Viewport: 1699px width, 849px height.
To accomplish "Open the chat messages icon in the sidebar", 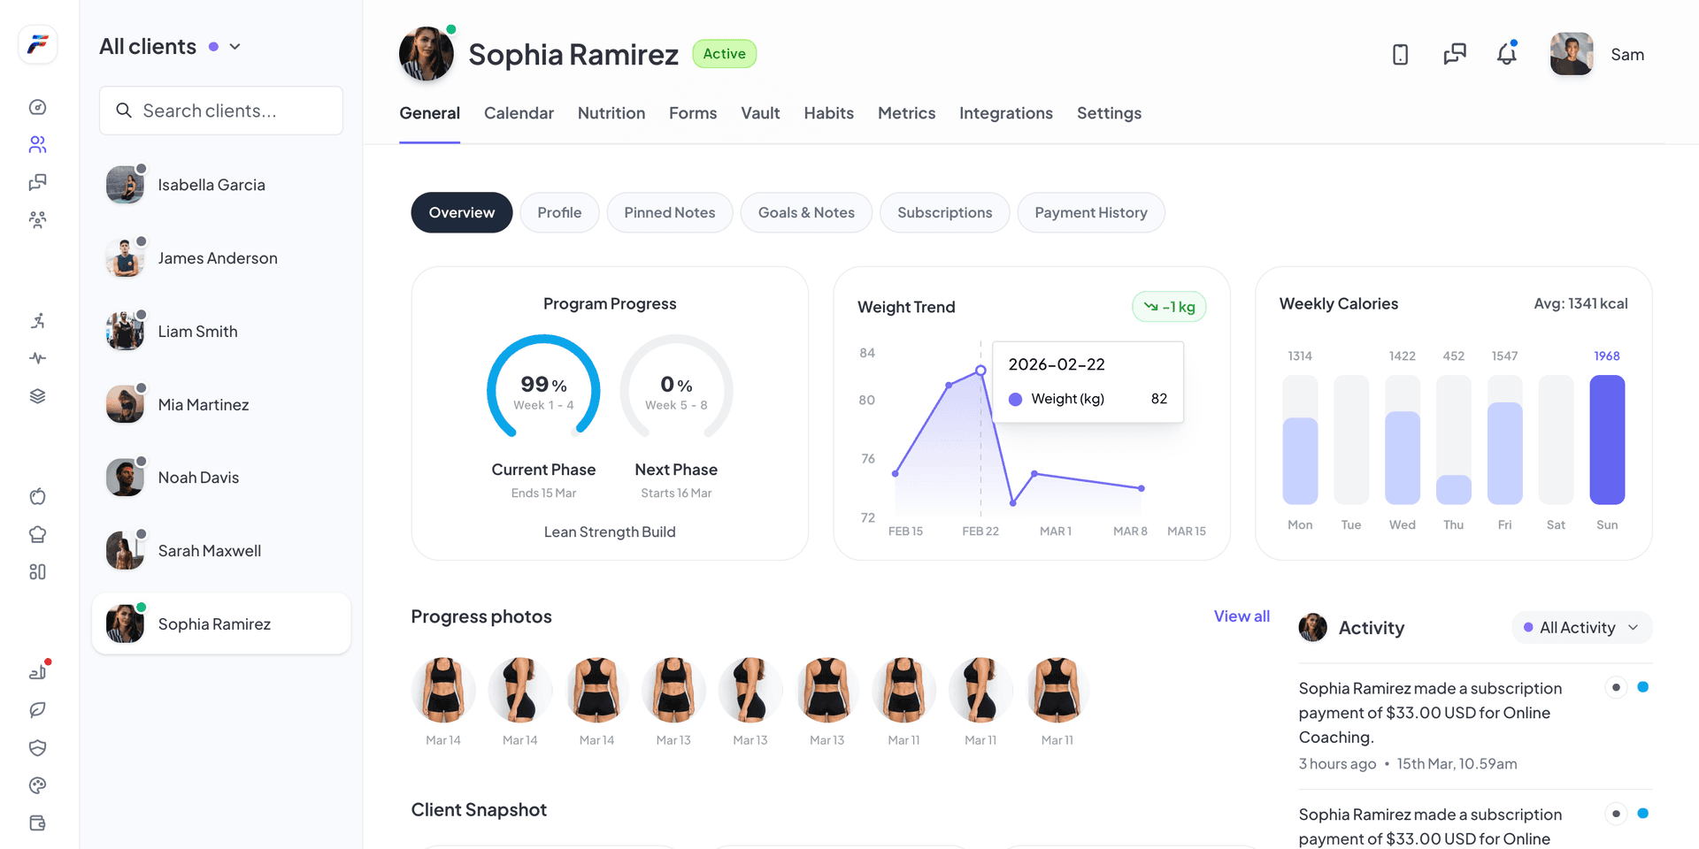I will (37, 182).
